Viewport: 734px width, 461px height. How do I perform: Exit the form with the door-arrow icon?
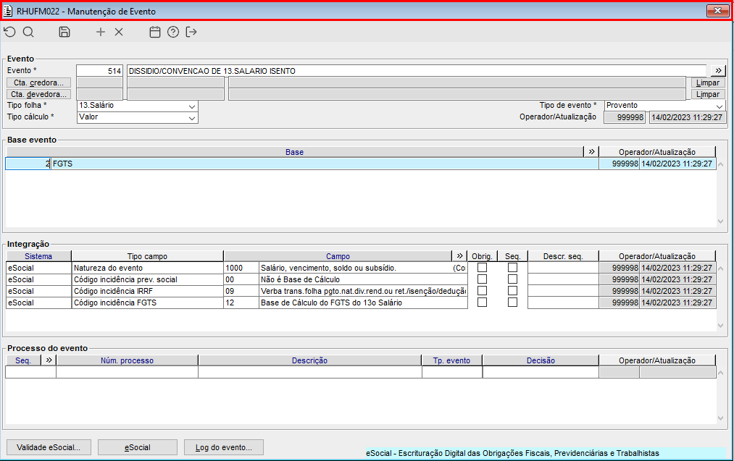[191, 32]
